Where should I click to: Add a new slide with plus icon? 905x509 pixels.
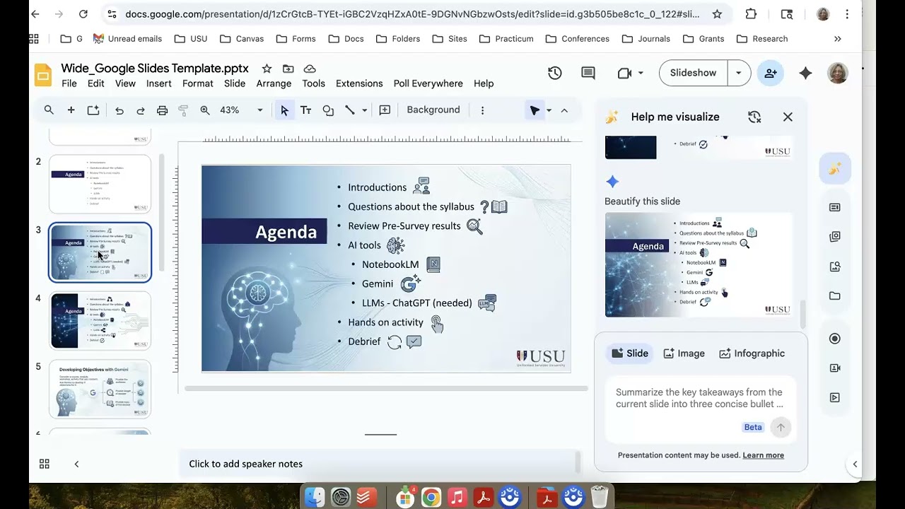tap(71, 110)
